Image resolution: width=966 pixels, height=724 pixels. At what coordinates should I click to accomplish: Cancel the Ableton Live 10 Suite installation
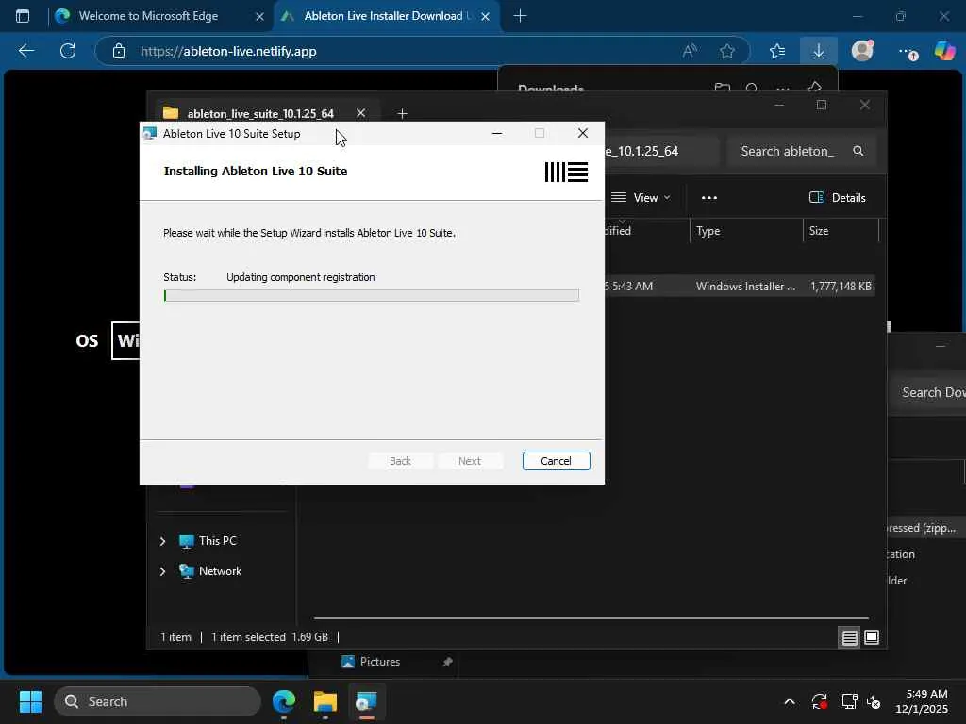[556, 460]
